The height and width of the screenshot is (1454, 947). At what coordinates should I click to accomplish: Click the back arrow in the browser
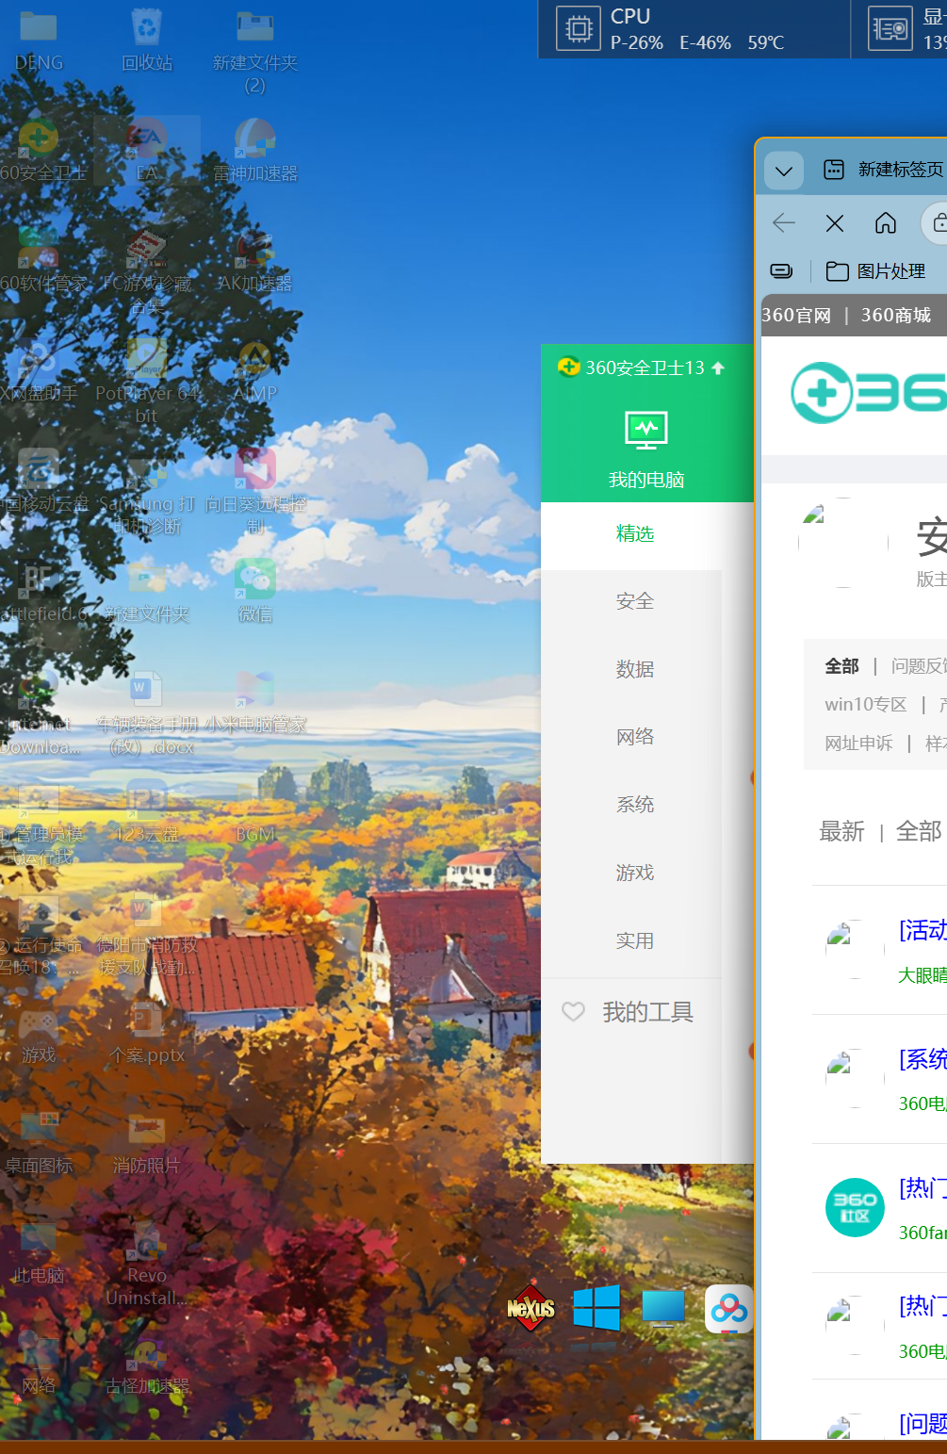[x=783, y=223]
